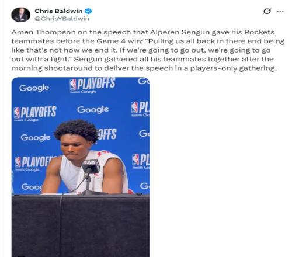The height and width of the screenshot is (257, 292).
Task: Open the press conference video thumbnail
Action: pyautogui.click(x=81, y=167)
